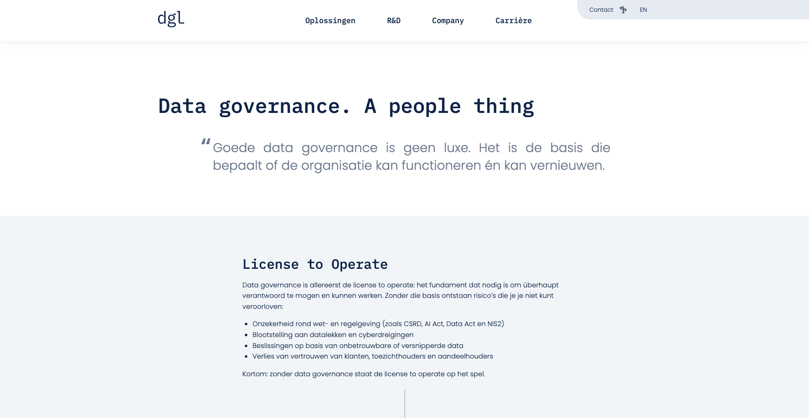The height and width of the screenshot is (418, 809).
Task: Click the bullet about onbetrouwbare of versnipperde data
Action: (x=358, y=346)
